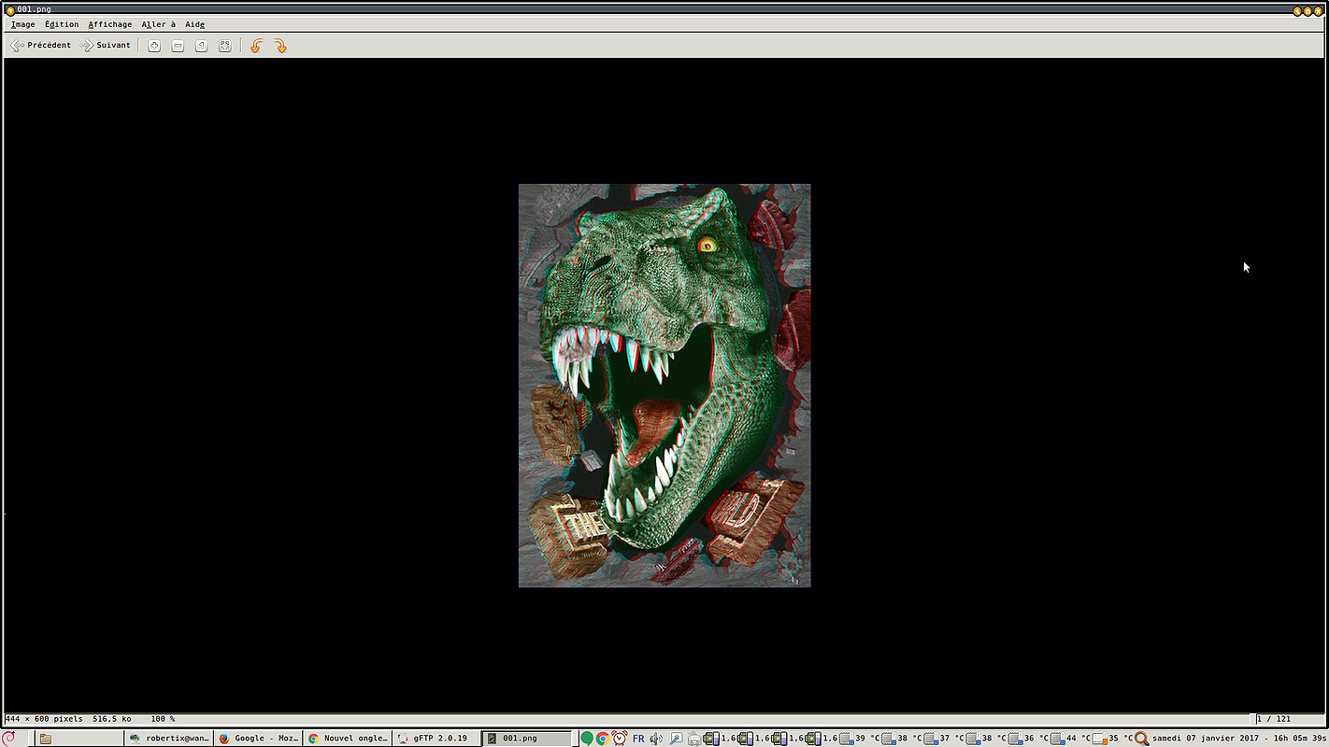Click the magnifier search icon in tray
This screenshot has width=1329, height=747.
click(x=1141, y=739)
